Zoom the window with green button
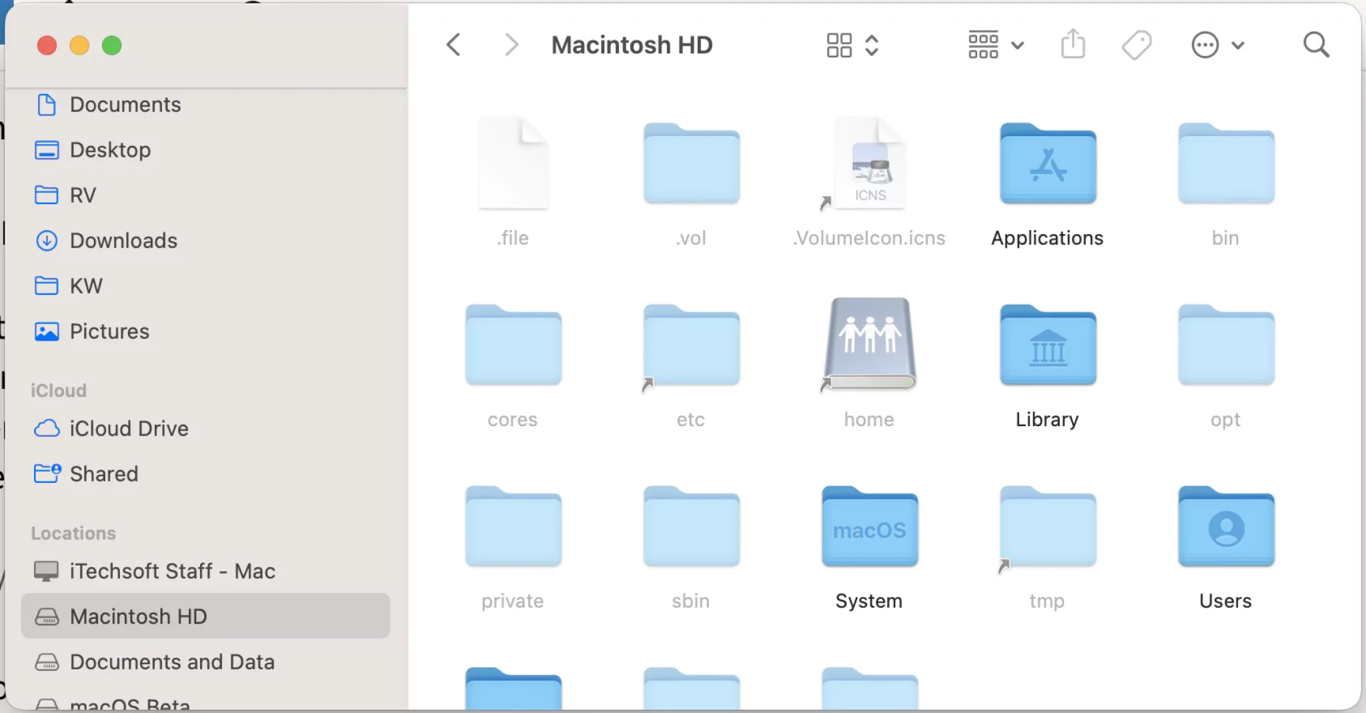This screenshot has height=713, width=1366. (x=112, y=45)
